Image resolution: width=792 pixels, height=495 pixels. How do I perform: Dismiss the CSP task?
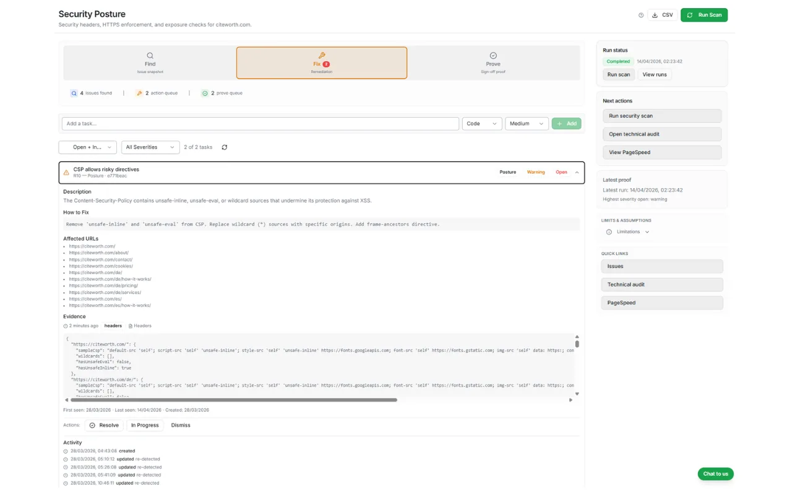click(x=181, y=426)
